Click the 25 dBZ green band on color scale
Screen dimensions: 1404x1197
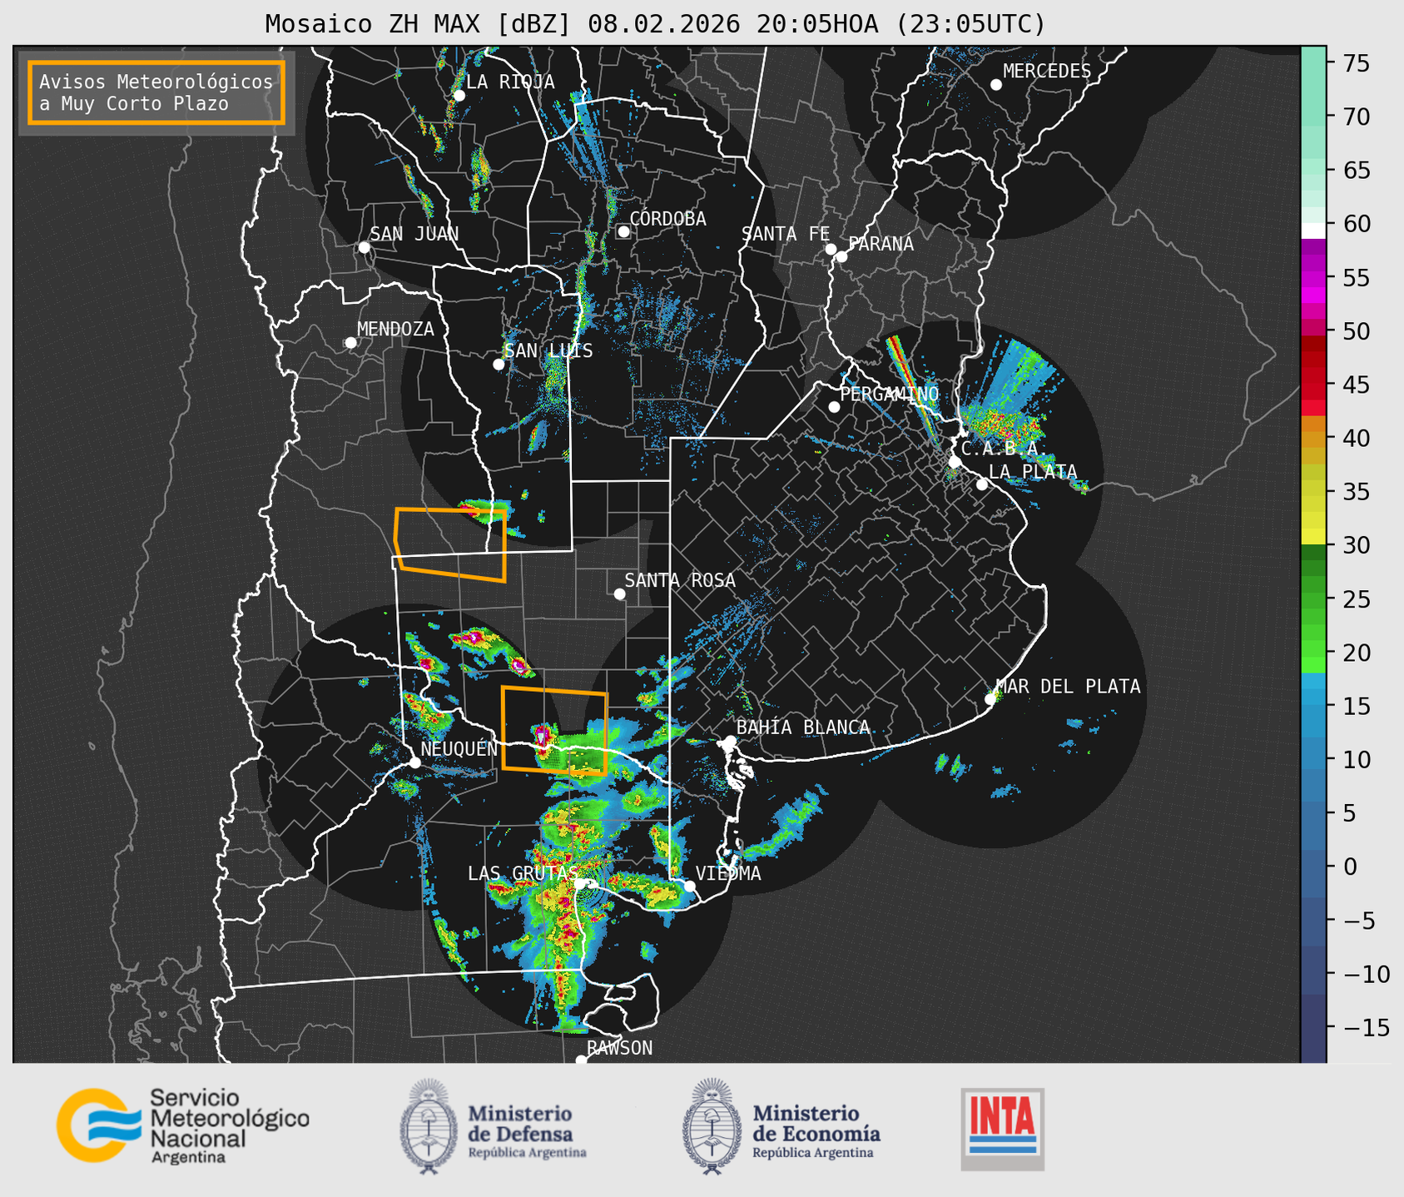[1312, 599]
